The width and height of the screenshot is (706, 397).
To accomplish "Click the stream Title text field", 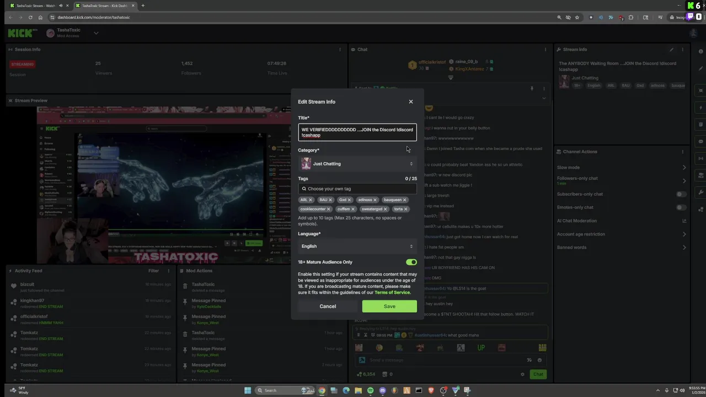I will point(357,132).
